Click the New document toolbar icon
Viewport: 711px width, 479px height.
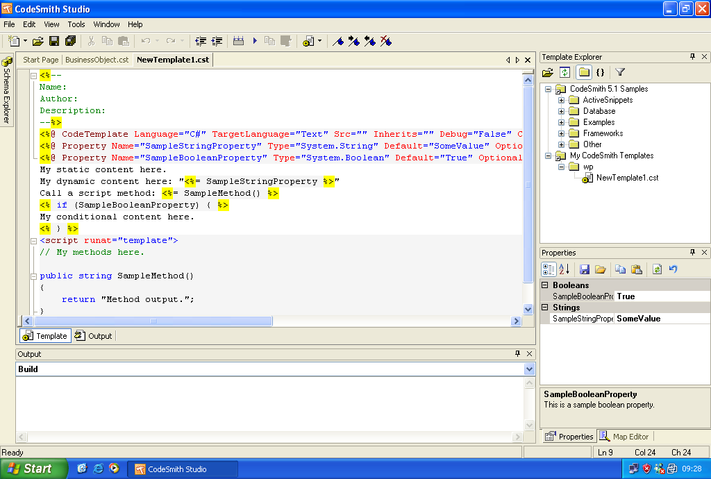(14, 41)
